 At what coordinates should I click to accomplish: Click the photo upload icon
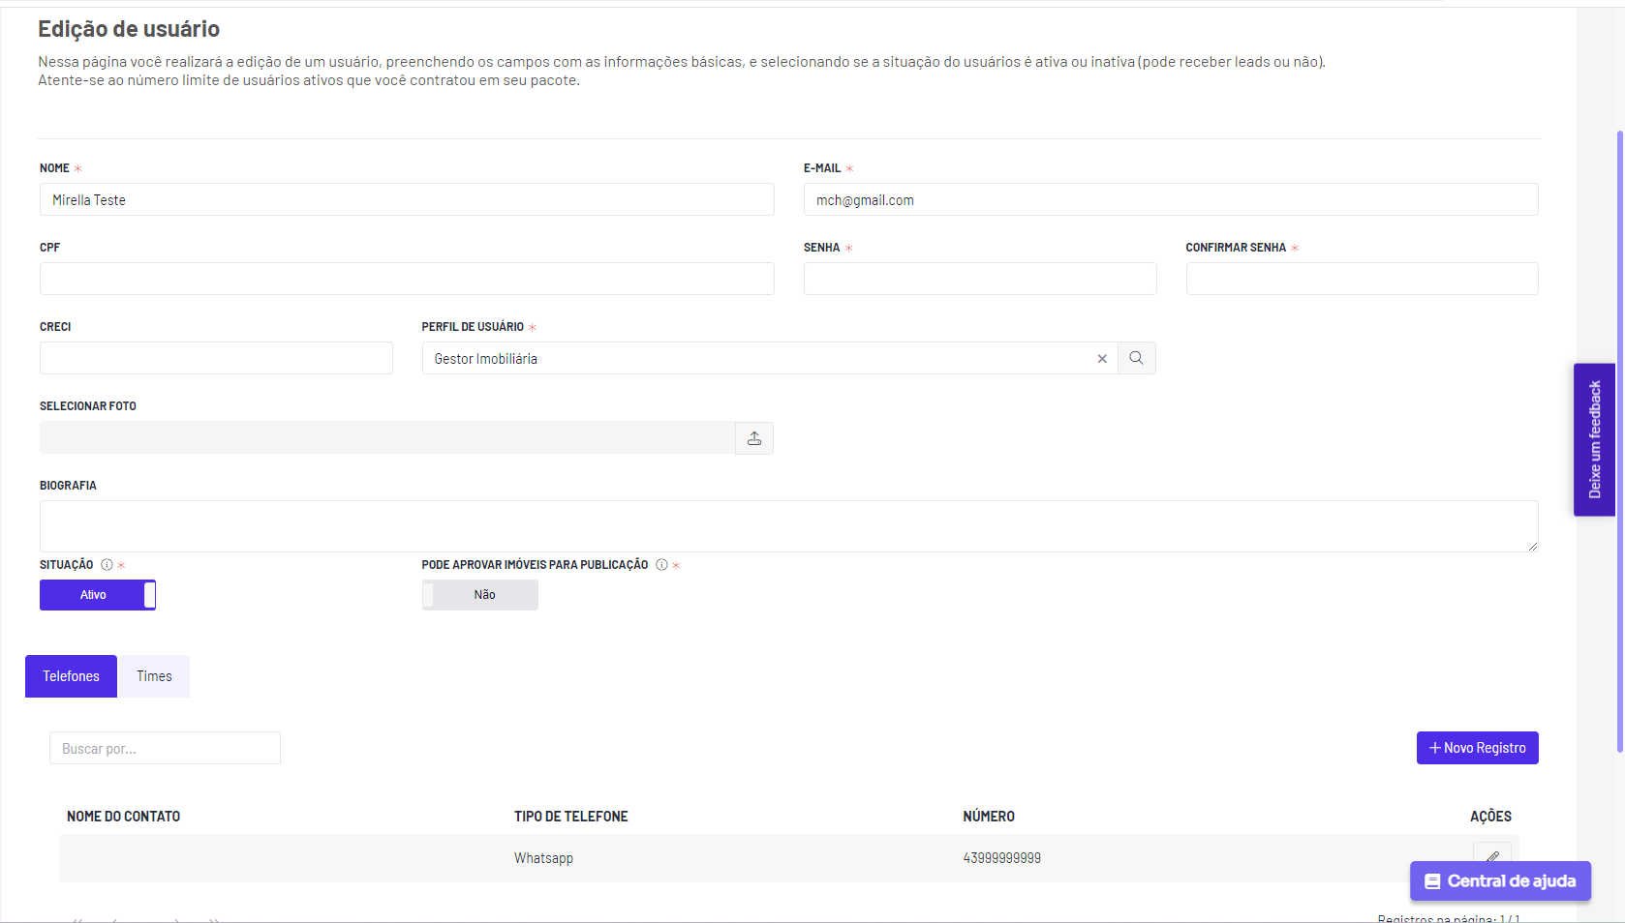pyautogui.click(x=754, y=438)
